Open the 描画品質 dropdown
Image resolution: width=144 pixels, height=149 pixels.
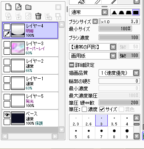(136, 73)
